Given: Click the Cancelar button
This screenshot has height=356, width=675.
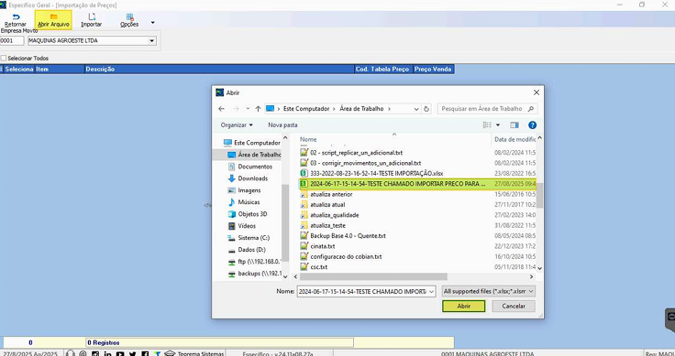Looking at the screenshot, I should (514, 307).
